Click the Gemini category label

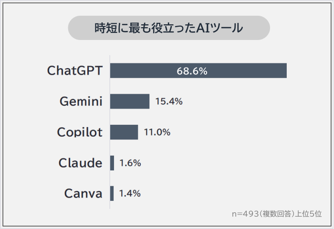[81, 101]
